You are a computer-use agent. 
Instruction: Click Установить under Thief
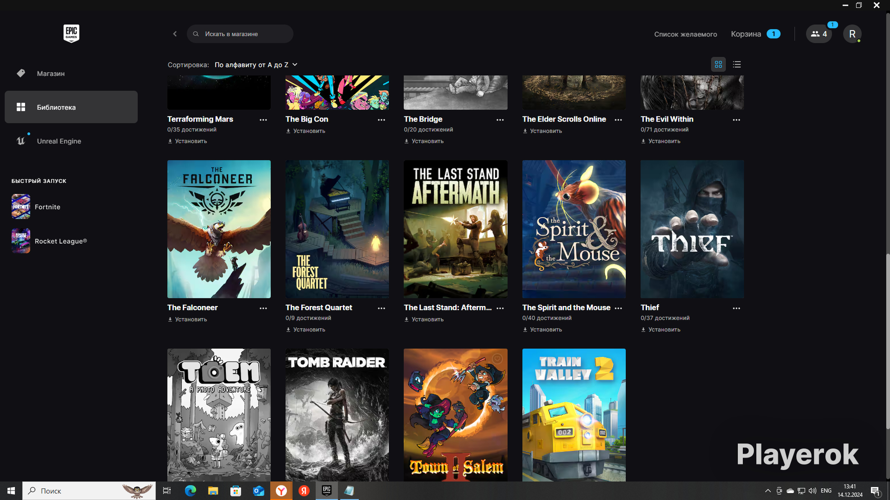tap(661, 330)
